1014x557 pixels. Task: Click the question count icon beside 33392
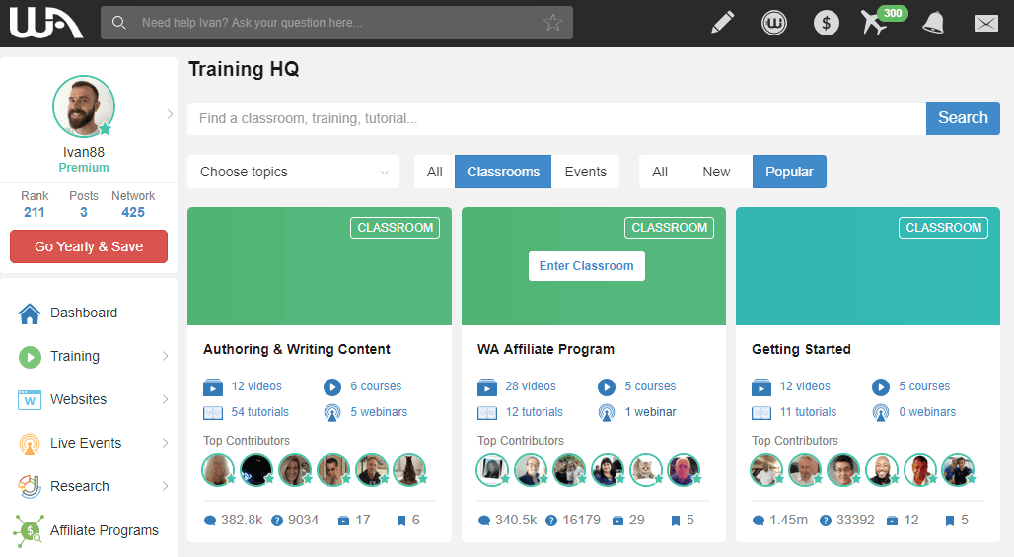[826, 521]
